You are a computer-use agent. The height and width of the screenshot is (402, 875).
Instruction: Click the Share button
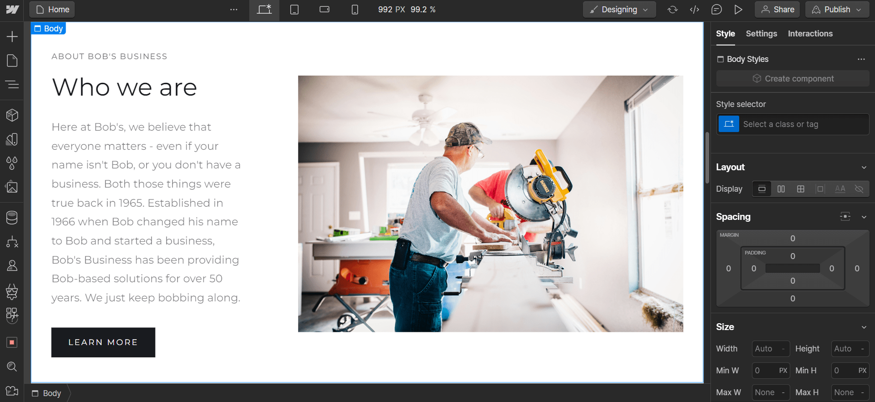pyautogui.click(x=777, y=10)
